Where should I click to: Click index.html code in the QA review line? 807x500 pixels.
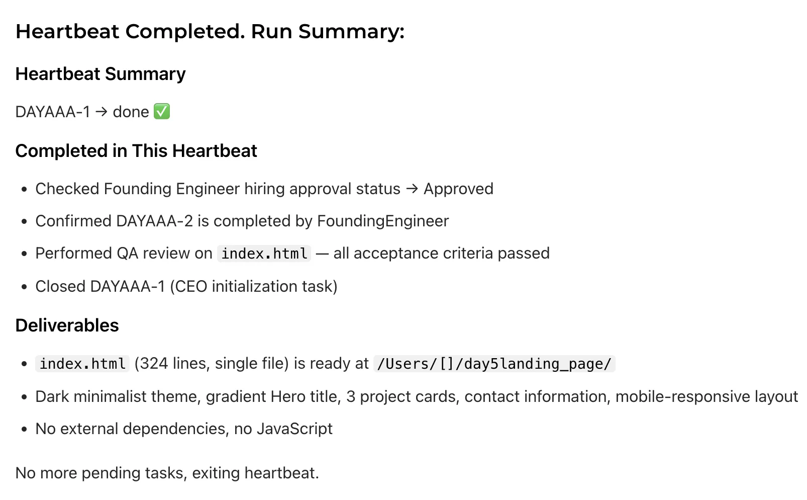[264, 254]
